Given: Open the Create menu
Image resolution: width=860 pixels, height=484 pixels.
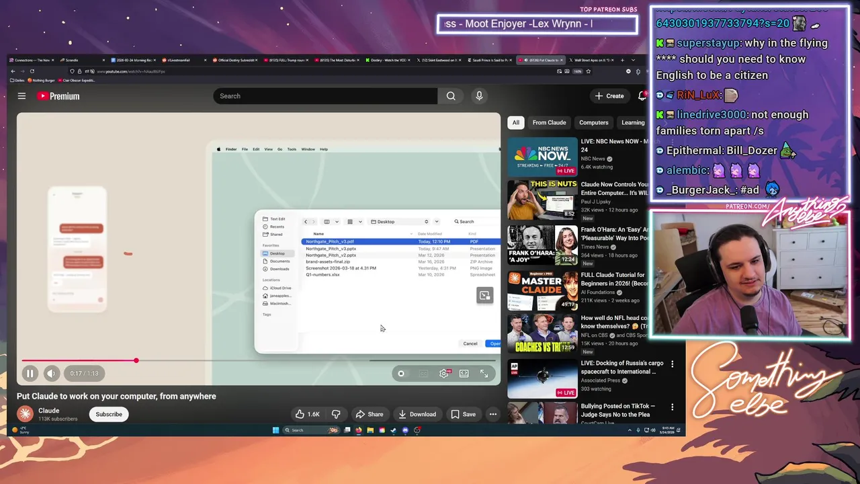Looking at the screenshot, I should pos(609,96).
